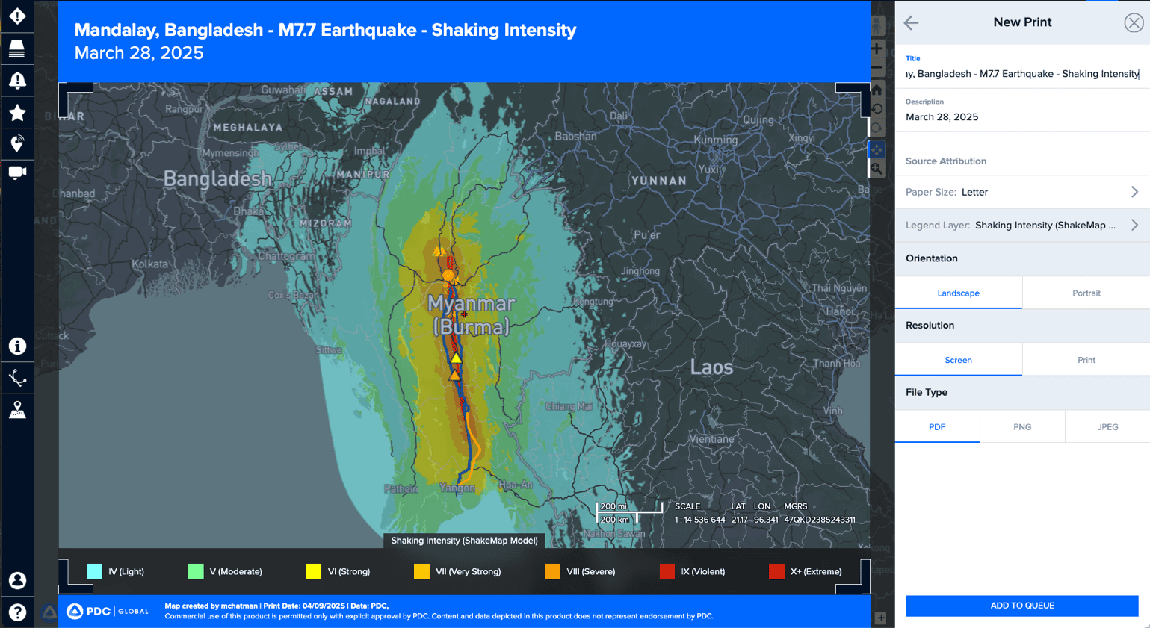This screenshot has width=1150, height=628.
Task: Open the hazards diamond icon in sidebar
Action: 17,16
